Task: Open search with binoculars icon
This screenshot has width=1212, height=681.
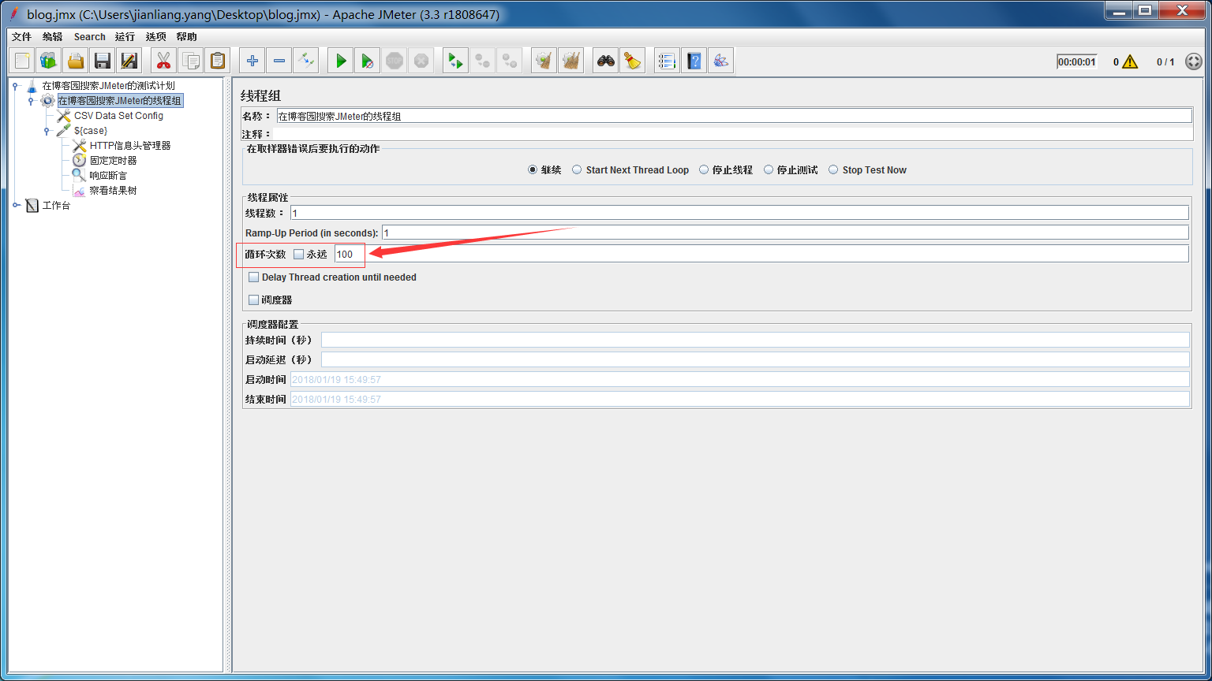Action: click(x=605, y=61)
